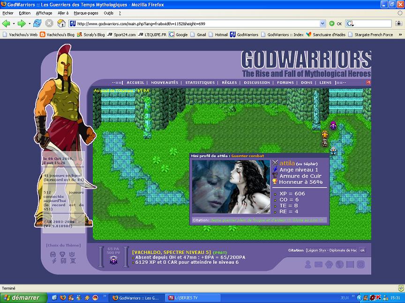
Task: Open the DISCUSSION page link
Action: point(257,82)
